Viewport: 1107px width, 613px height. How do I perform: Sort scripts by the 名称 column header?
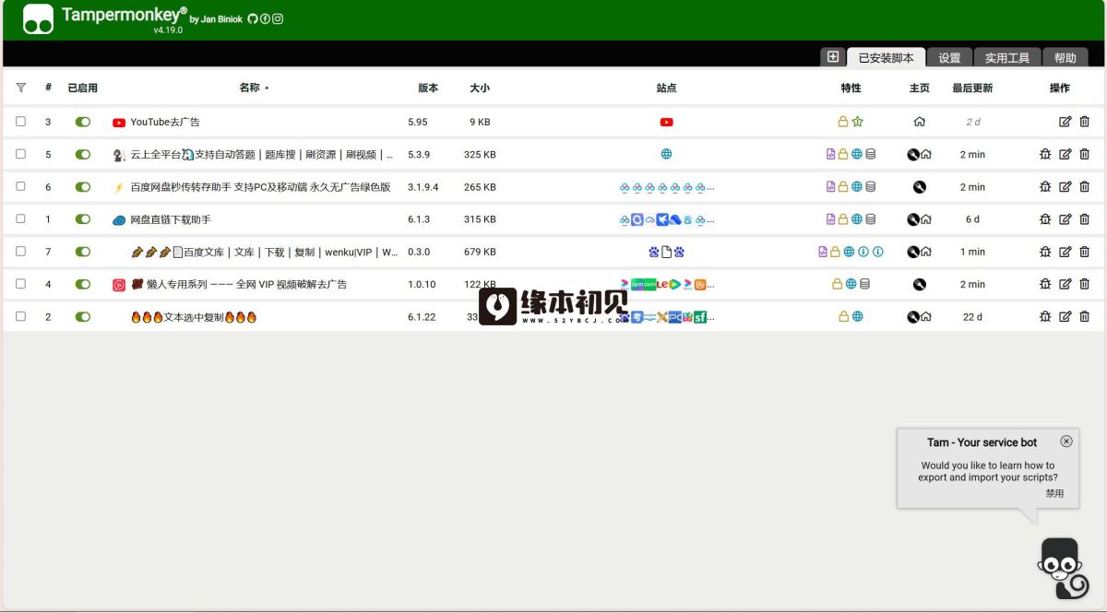pyautogui.click(x=249, y=88)
